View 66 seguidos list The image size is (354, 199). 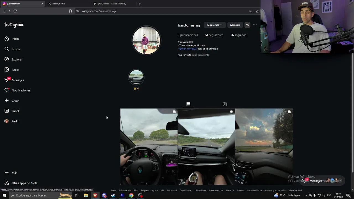[x=238, y=35]
